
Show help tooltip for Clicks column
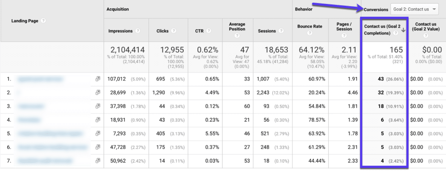pyautogui.click(x=174, y=31)
